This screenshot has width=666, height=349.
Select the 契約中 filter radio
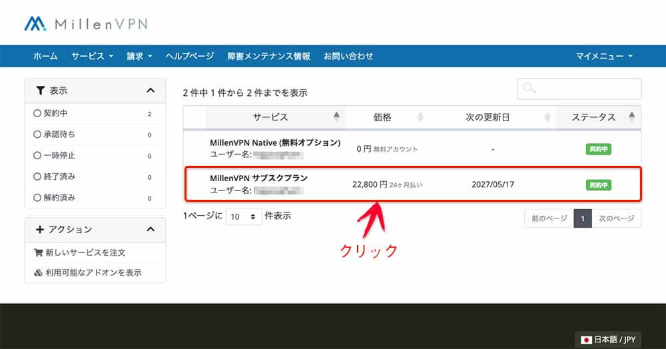click(37, 113)
